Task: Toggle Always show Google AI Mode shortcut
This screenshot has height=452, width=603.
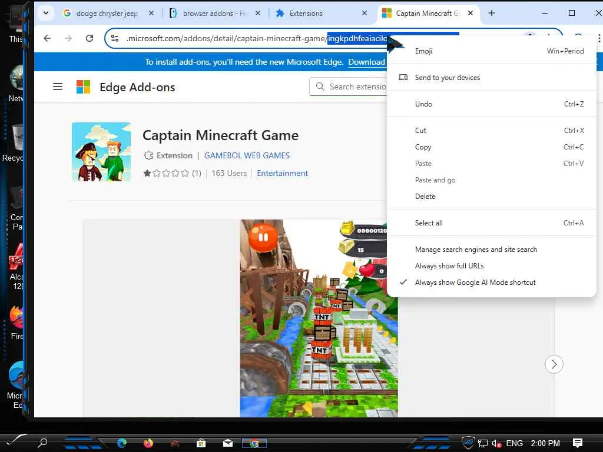Action: (492, 282)
